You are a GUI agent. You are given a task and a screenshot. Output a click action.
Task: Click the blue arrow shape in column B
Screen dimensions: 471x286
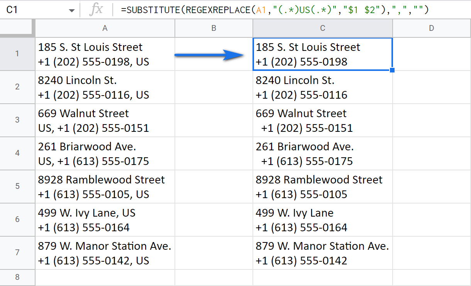click(210, 55)
